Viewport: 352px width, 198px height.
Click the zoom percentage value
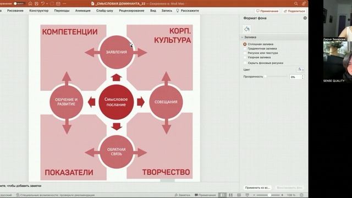point(291,195)
